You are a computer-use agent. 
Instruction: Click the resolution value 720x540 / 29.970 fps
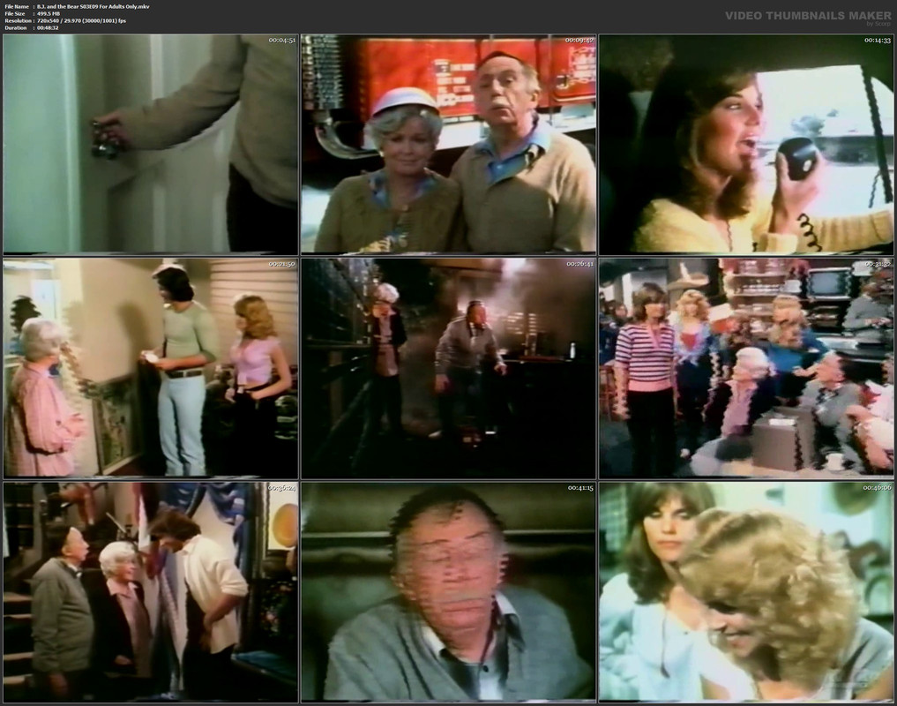coord(82,20)
